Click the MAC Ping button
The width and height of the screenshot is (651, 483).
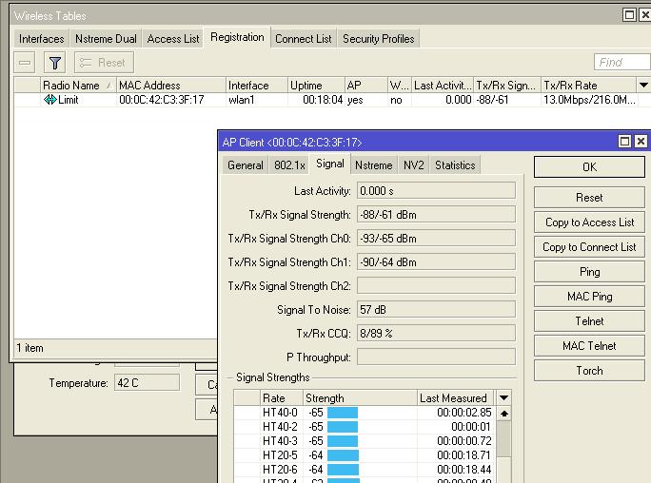point(589,297)
